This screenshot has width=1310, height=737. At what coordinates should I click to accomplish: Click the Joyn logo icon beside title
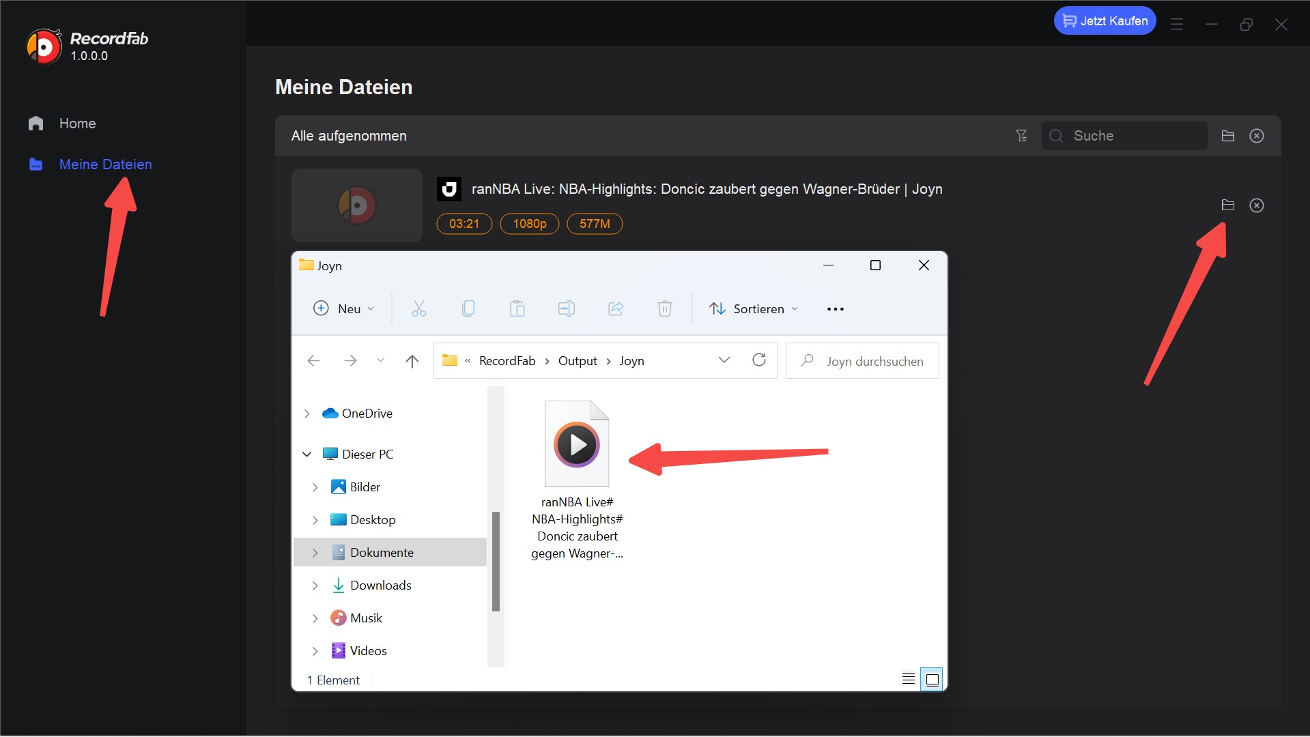449,189
